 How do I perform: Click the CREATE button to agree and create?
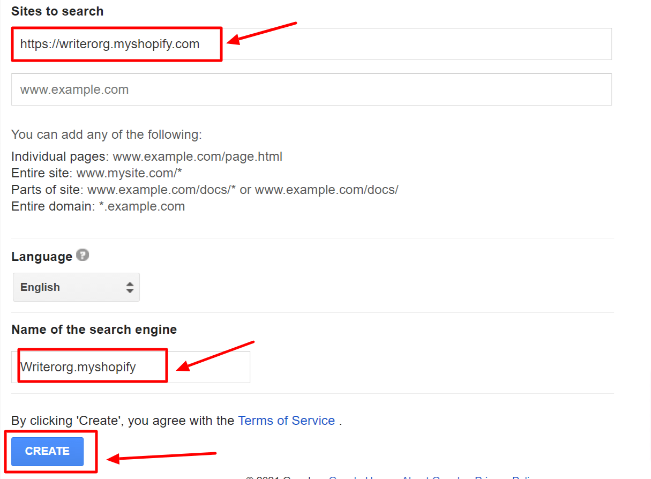click(48, 451)
